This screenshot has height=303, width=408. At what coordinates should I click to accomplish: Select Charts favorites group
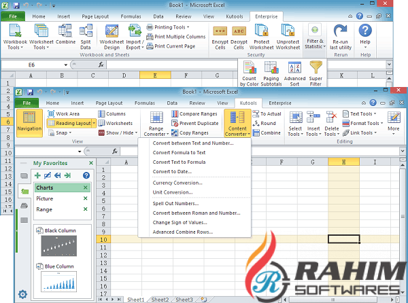pyautogui.click(x=62, y=188)
